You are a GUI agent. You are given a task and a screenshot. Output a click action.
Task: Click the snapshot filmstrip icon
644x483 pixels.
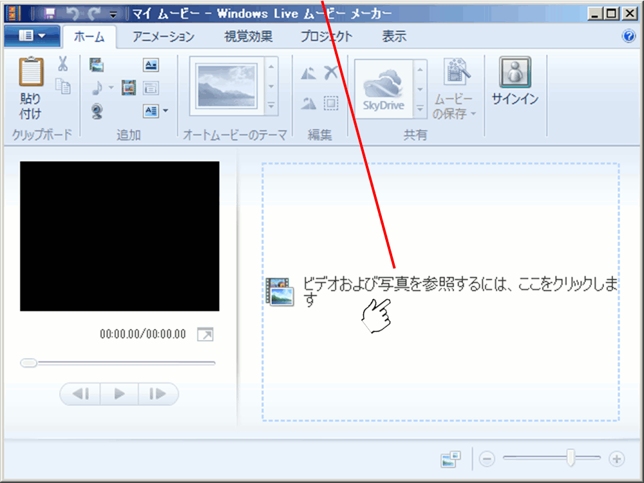coord(129,88)
